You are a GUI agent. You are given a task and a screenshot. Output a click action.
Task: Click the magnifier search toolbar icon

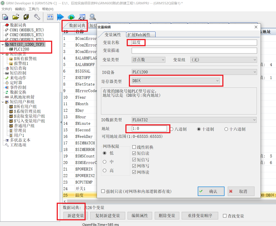[92, 17]
